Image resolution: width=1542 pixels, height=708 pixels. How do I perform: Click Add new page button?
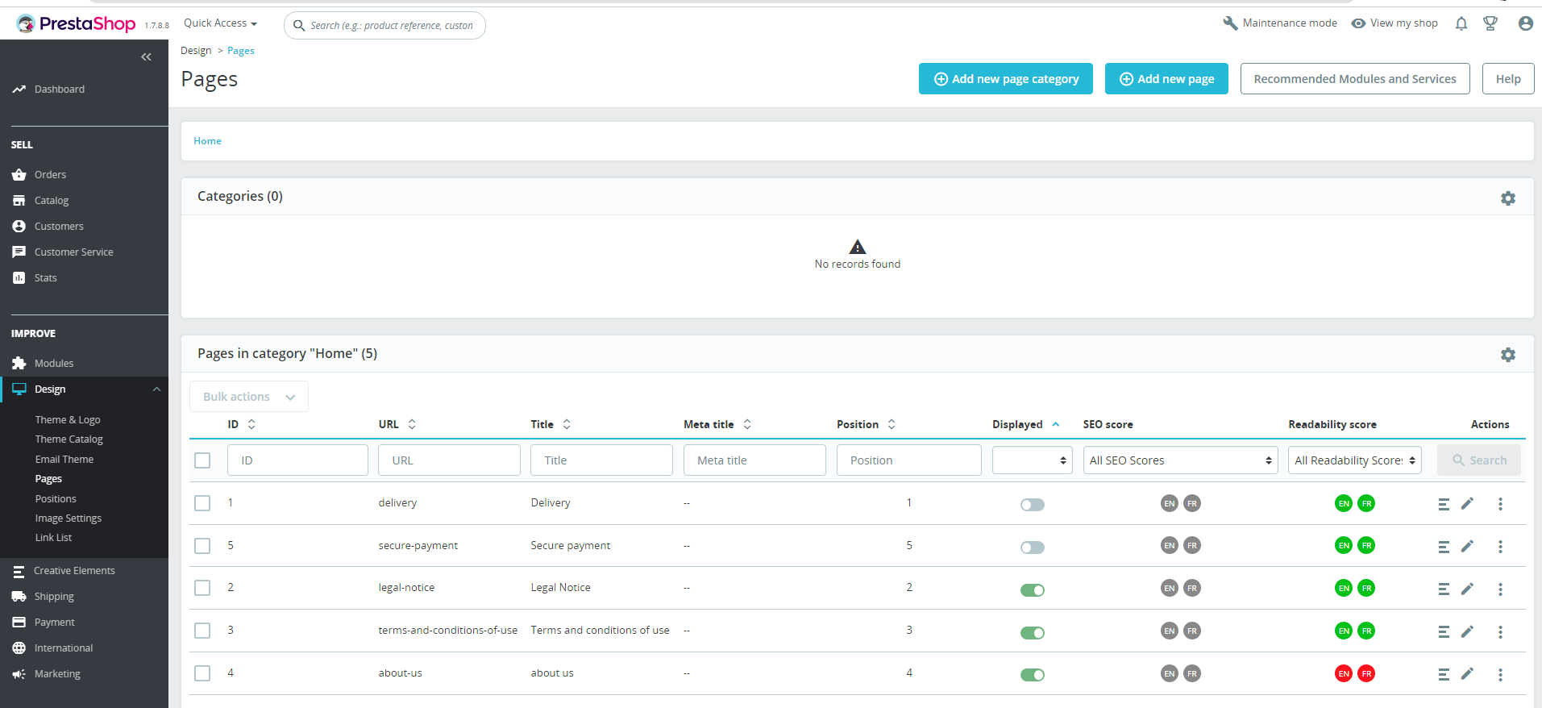coord(1166,79)
